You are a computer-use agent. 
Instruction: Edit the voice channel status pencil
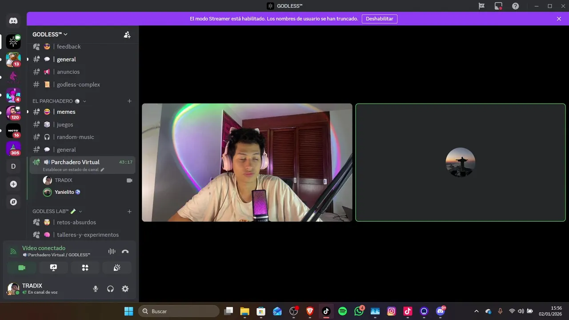[x=102, y=169]
